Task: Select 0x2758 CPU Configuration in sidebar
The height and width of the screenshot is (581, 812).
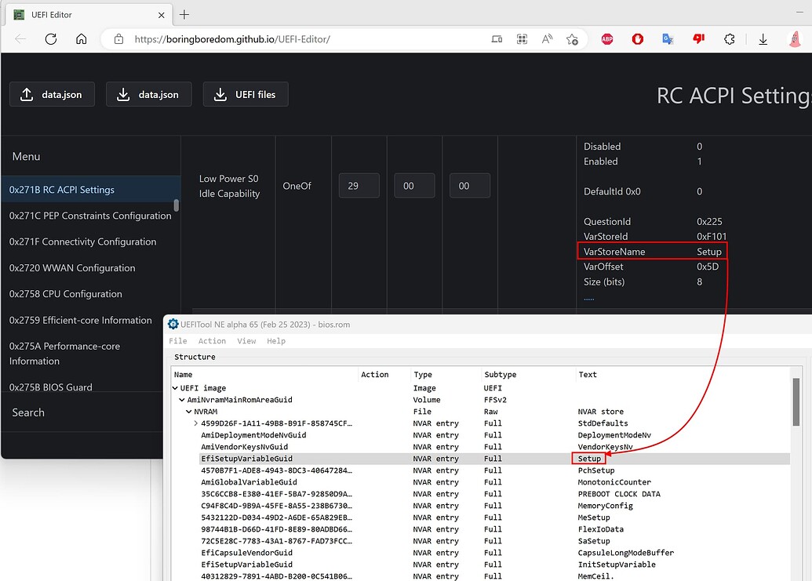Action: point(66,294)
